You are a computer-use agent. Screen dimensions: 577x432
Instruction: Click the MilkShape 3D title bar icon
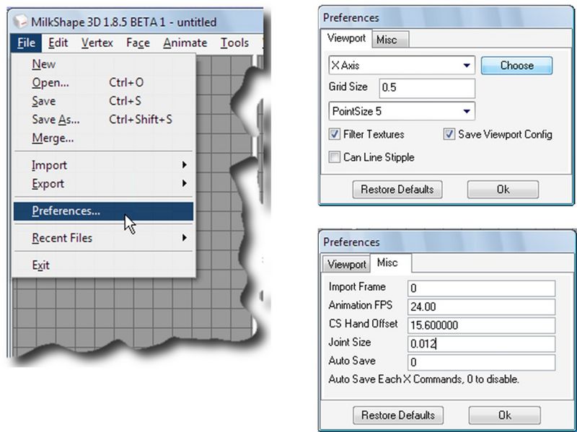(x=23, y=22)
